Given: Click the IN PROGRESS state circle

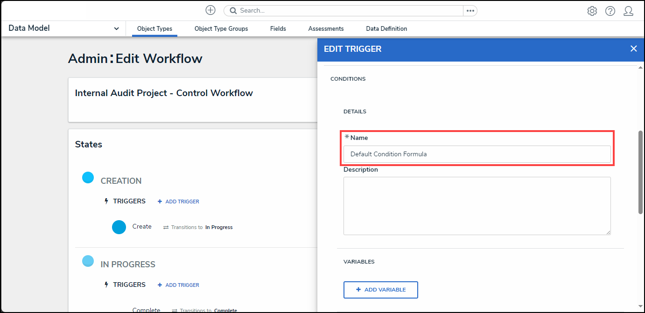Looking at the screenshot, I should point(88,261).
